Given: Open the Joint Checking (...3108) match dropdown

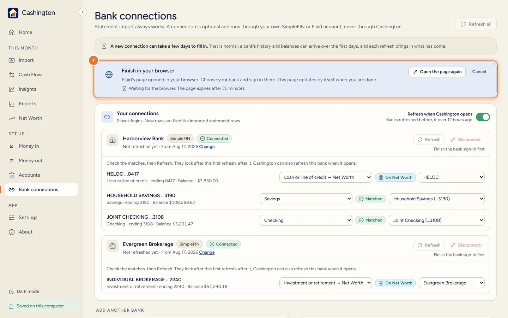Looking at the screenshot, I should pos(437,220).
